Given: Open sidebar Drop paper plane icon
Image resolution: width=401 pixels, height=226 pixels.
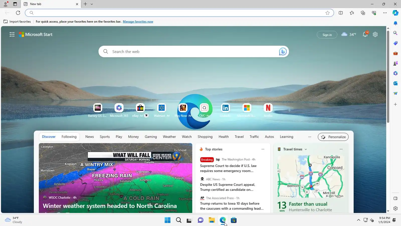Looking at the screenshot, I should point(395,93).
